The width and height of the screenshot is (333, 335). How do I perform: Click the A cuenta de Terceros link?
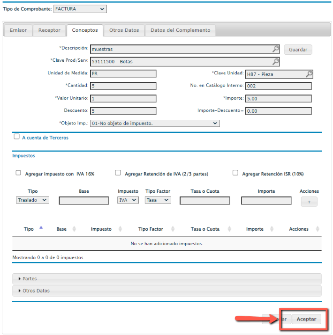point(45,138)
